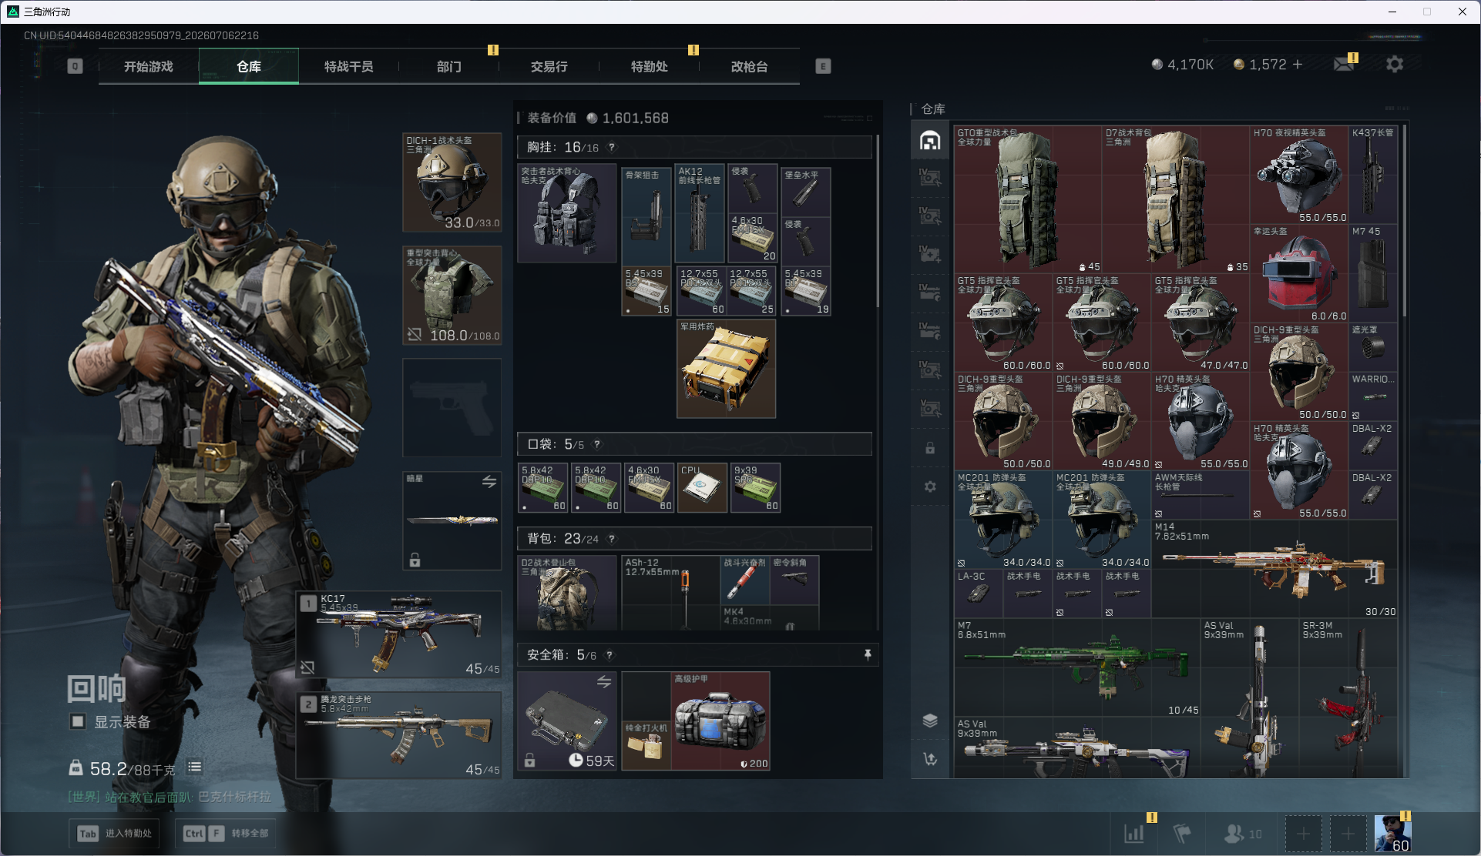Show the 胸挂 capacity help tooltip

tap(612, 147)
